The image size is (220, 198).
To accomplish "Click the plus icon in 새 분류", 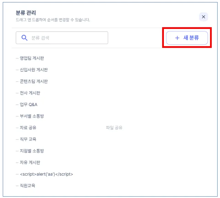I will (177, 38).
